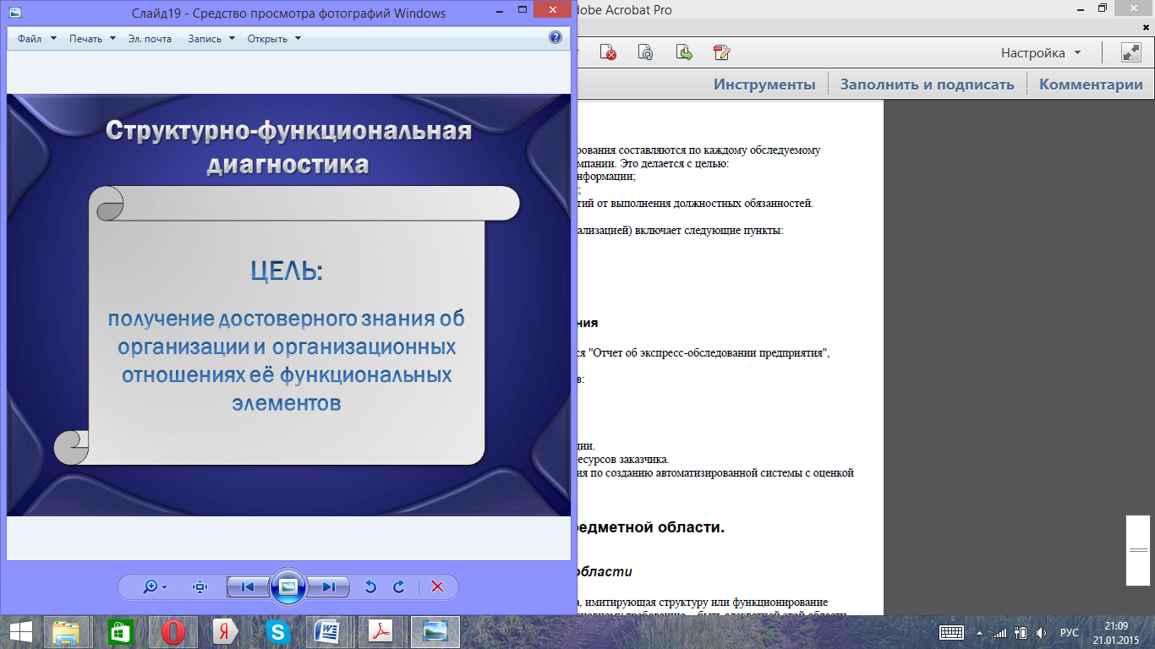Open the Windows Start button

click(20, 631)
